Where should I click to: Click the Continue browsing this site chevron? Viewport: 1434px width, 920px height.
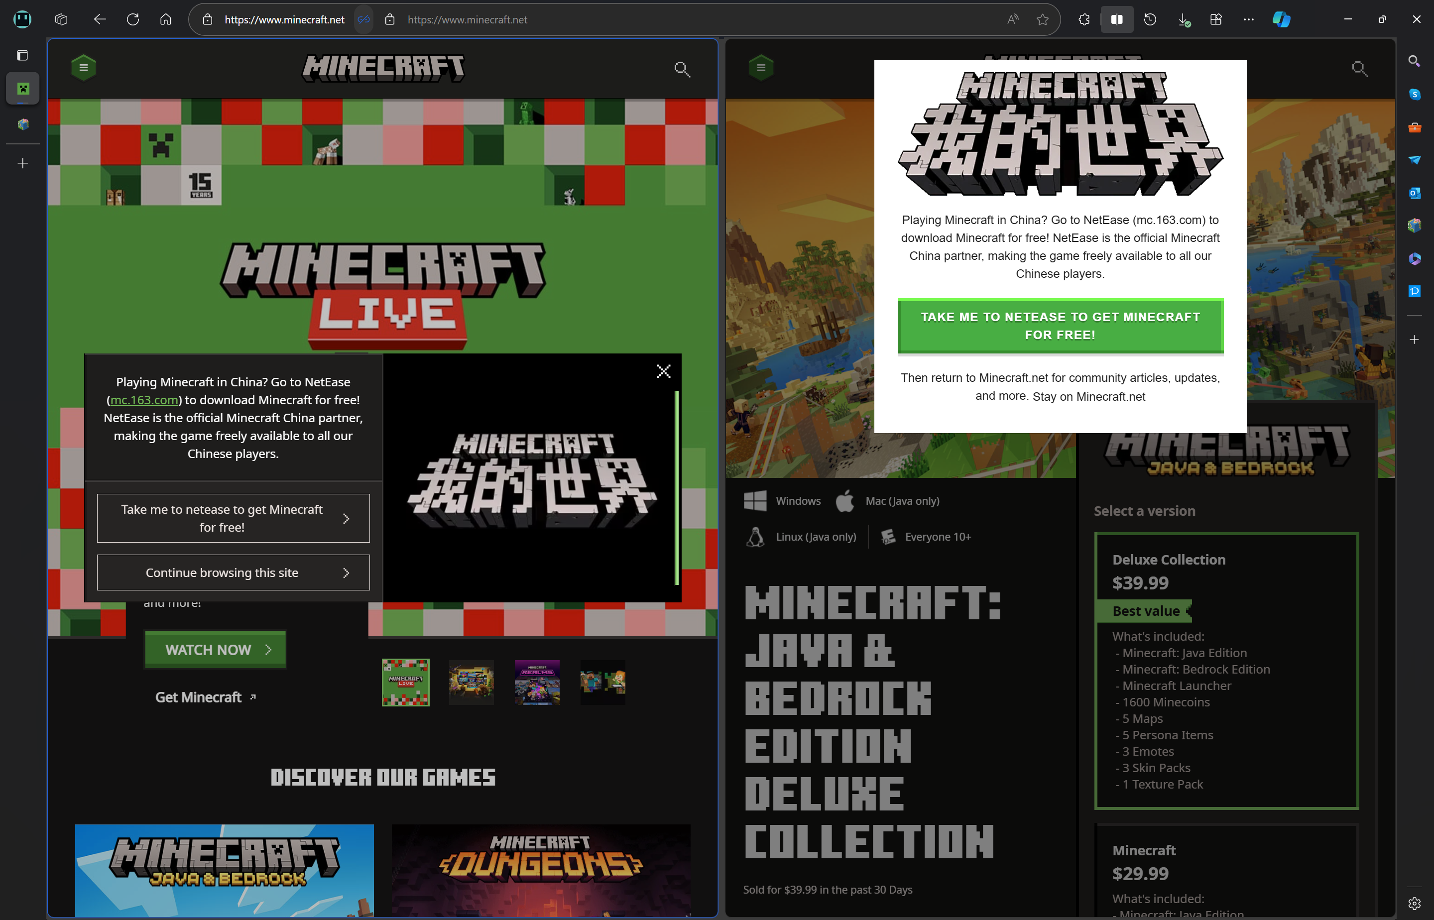346,573
